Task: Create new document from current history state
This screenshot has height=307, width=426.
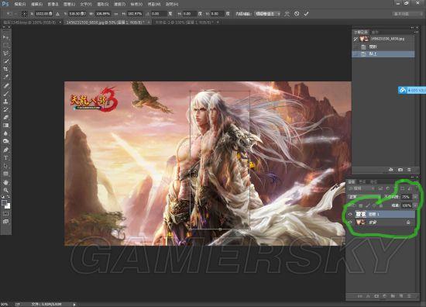Action: 391,170
